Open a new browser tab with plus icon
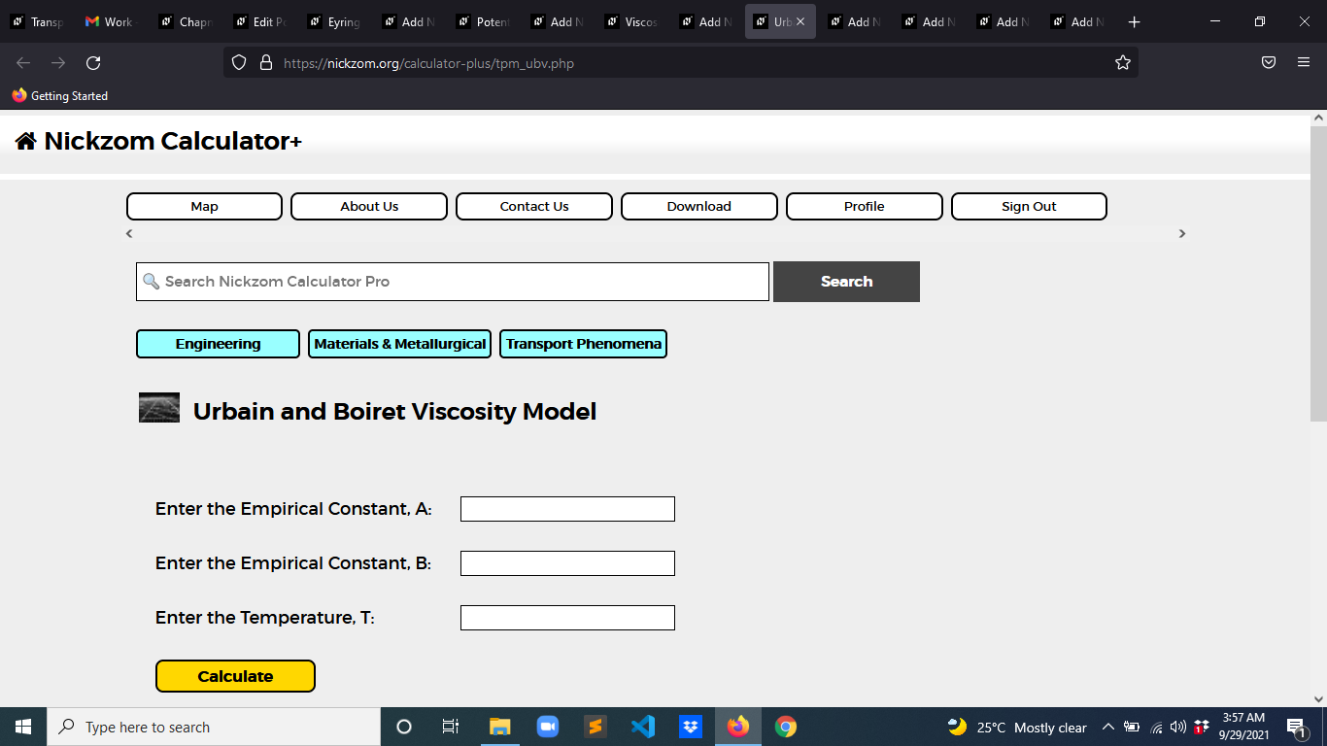The image size is (1327, 746). pos(1134,21)
